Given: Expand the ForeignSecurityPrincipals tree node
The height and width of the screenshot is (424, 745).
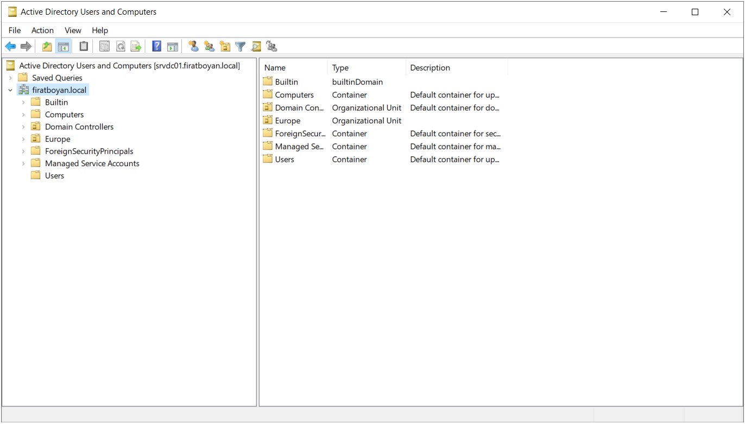Looking at the screenshot, I should (x=23, y=151).
